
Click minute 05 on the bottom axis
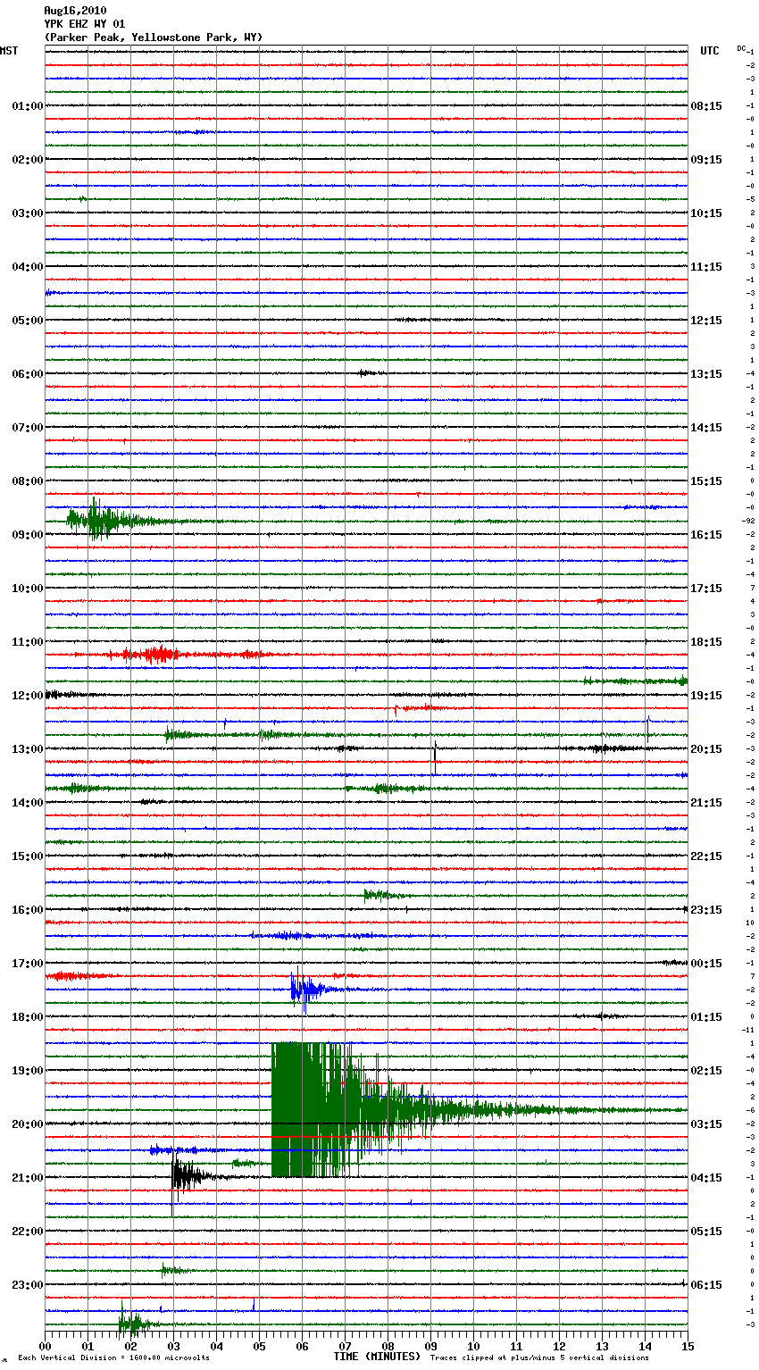point(260,1346)
